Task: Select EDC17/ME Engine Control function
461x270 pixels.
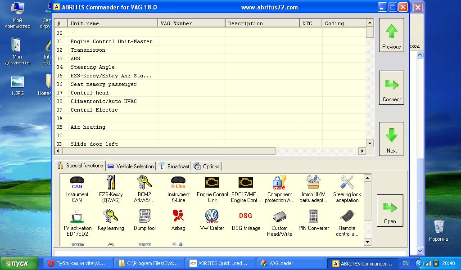Action: coord(246,189)
